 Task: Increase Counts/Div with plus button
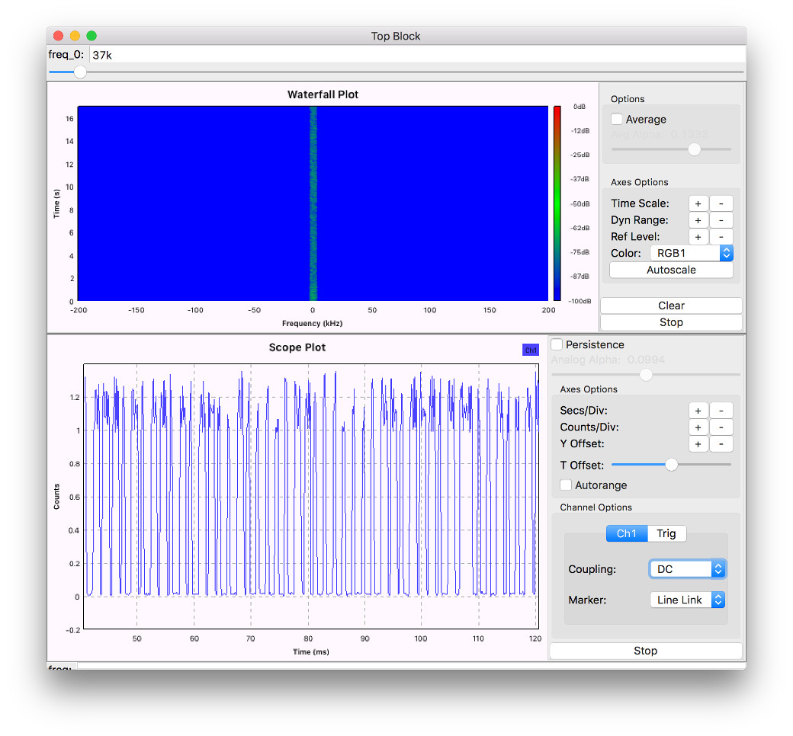(698, 427)
